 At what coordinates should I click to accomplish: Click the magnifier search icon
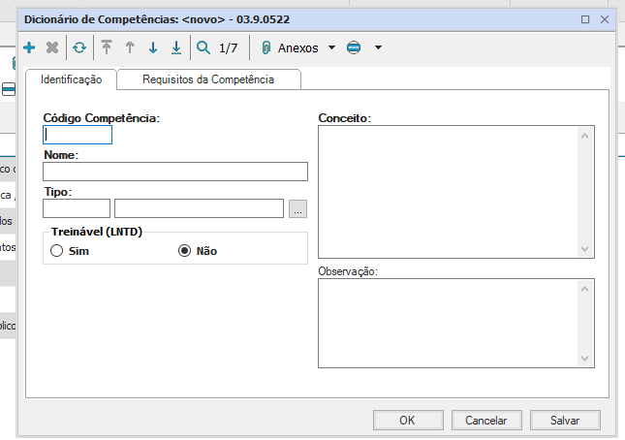203,47
